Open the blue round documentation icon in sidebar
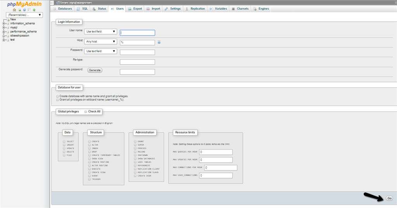Viewport: 397px width, 208px height. coord(24,10)
